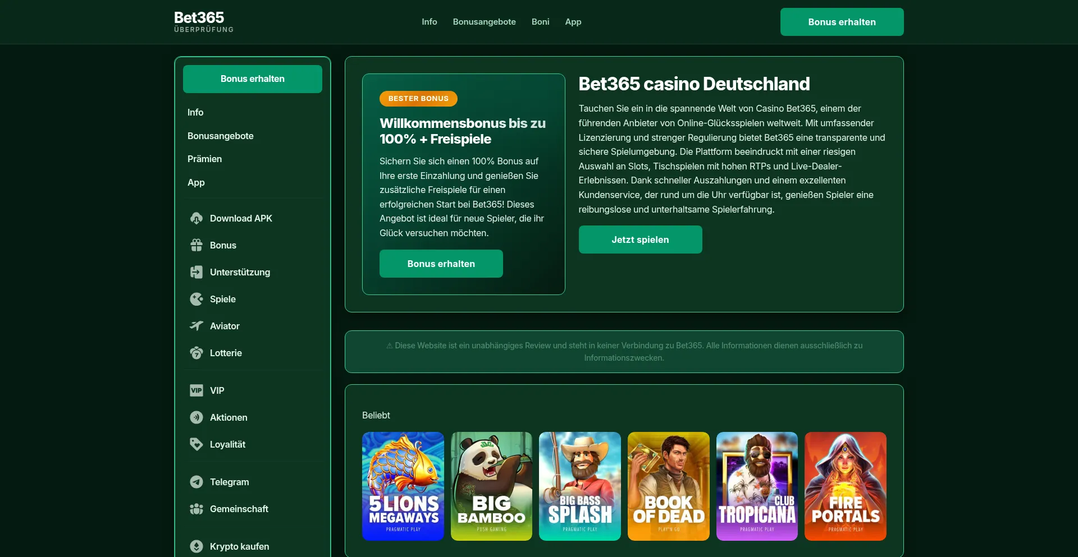The image size is (1078, 557).
Task: Open Boni in the top navigation
Action: (x=541, y=22)
